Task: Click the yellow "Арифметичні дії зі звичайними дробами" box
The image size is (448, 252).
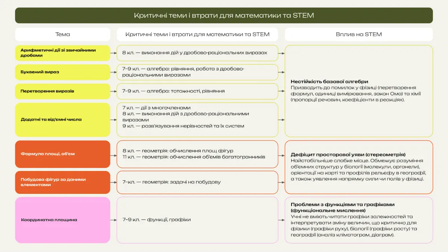Action: (x=62, y=53)
